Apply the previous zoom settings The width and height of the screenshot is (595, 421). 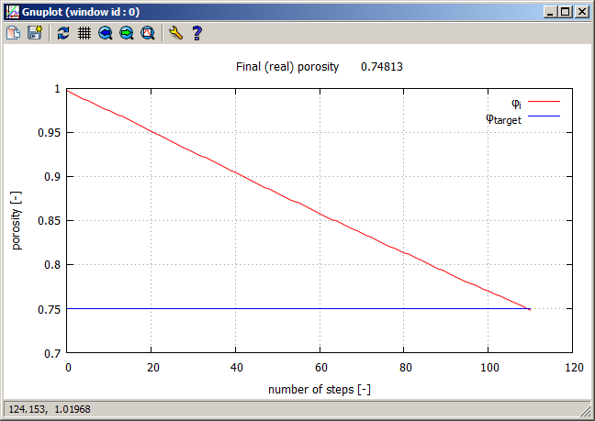(x=106, y=33)
